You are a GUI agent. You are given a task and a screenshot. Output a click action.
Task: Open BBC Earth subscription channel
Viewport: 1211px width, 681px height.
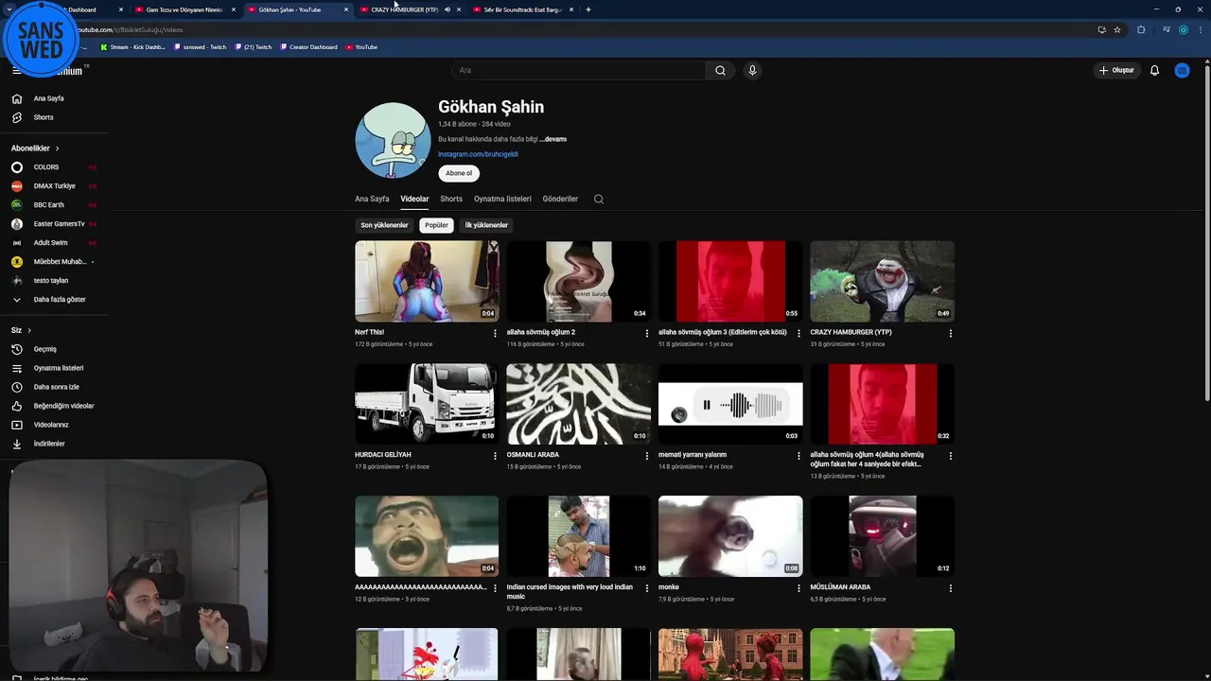[54, 205]
